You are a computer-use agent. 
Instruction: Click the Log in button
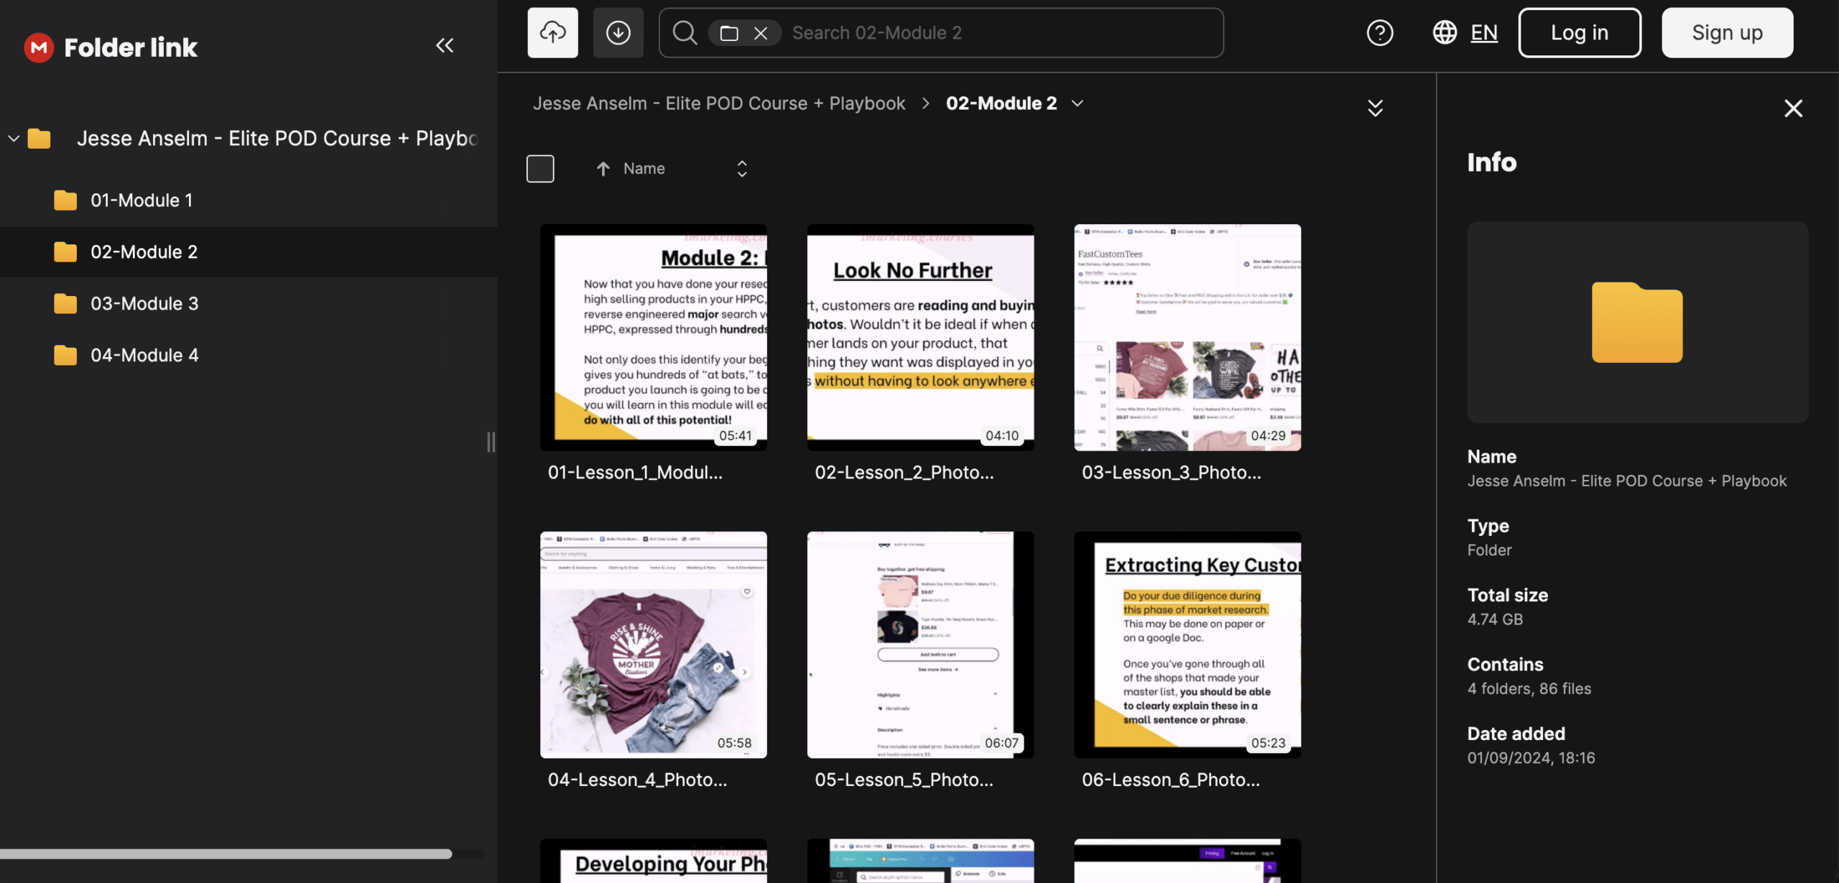pyautogui.click(x=1579, y=33)
